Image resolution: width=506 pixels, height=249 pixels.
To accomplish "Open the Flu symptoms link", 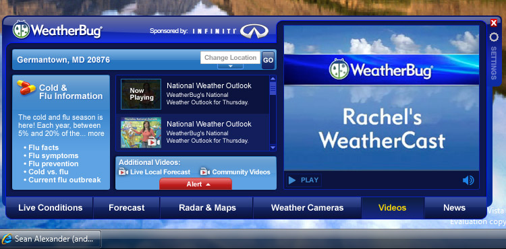I will coord(53,155).
